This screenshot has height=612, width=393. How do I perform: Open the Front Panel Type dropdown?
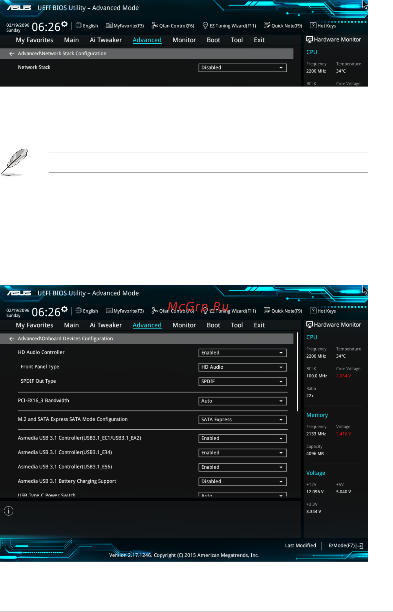pos(242,367)
